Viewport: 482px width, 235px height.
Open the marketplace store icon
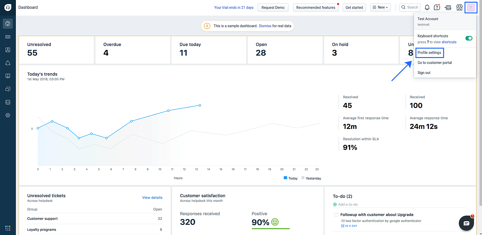pos(459,8)
